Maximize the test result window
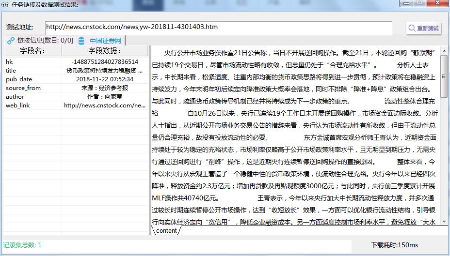 419,3
